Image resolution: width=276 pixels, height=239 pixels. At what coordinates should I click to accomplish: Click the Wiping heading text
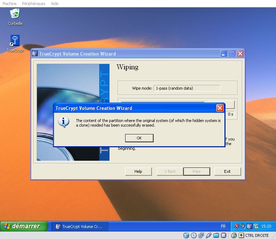click(127, 67)
